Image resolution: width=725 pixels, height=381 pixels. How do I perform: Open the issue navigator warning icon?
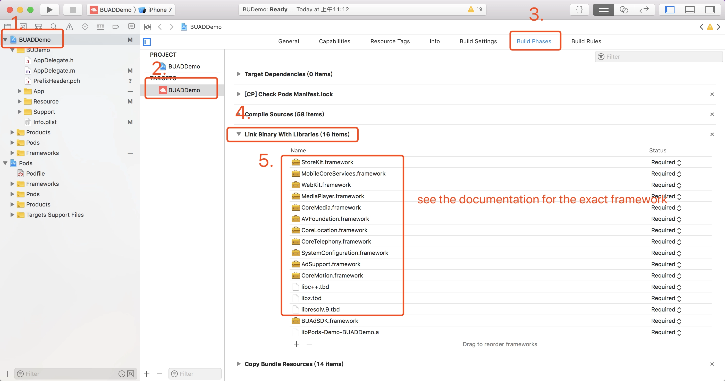[69, 27]
